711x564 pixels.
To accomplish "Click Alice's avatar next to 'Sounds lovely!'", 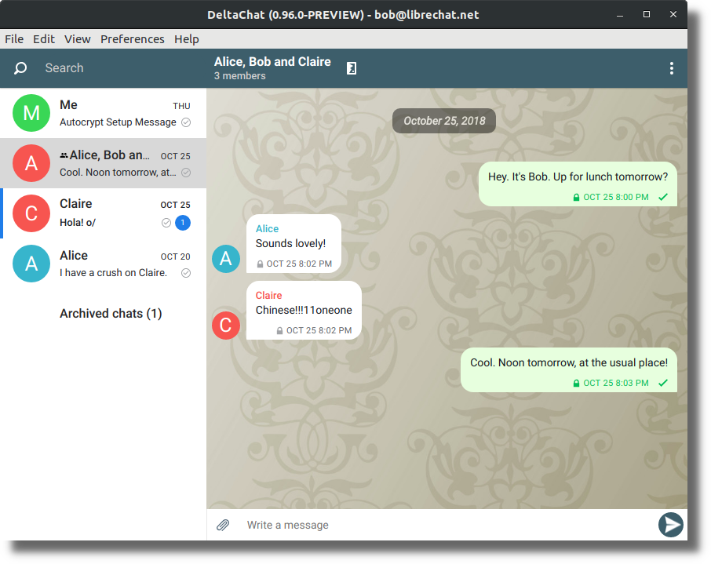I will click(x=226, y=258).
